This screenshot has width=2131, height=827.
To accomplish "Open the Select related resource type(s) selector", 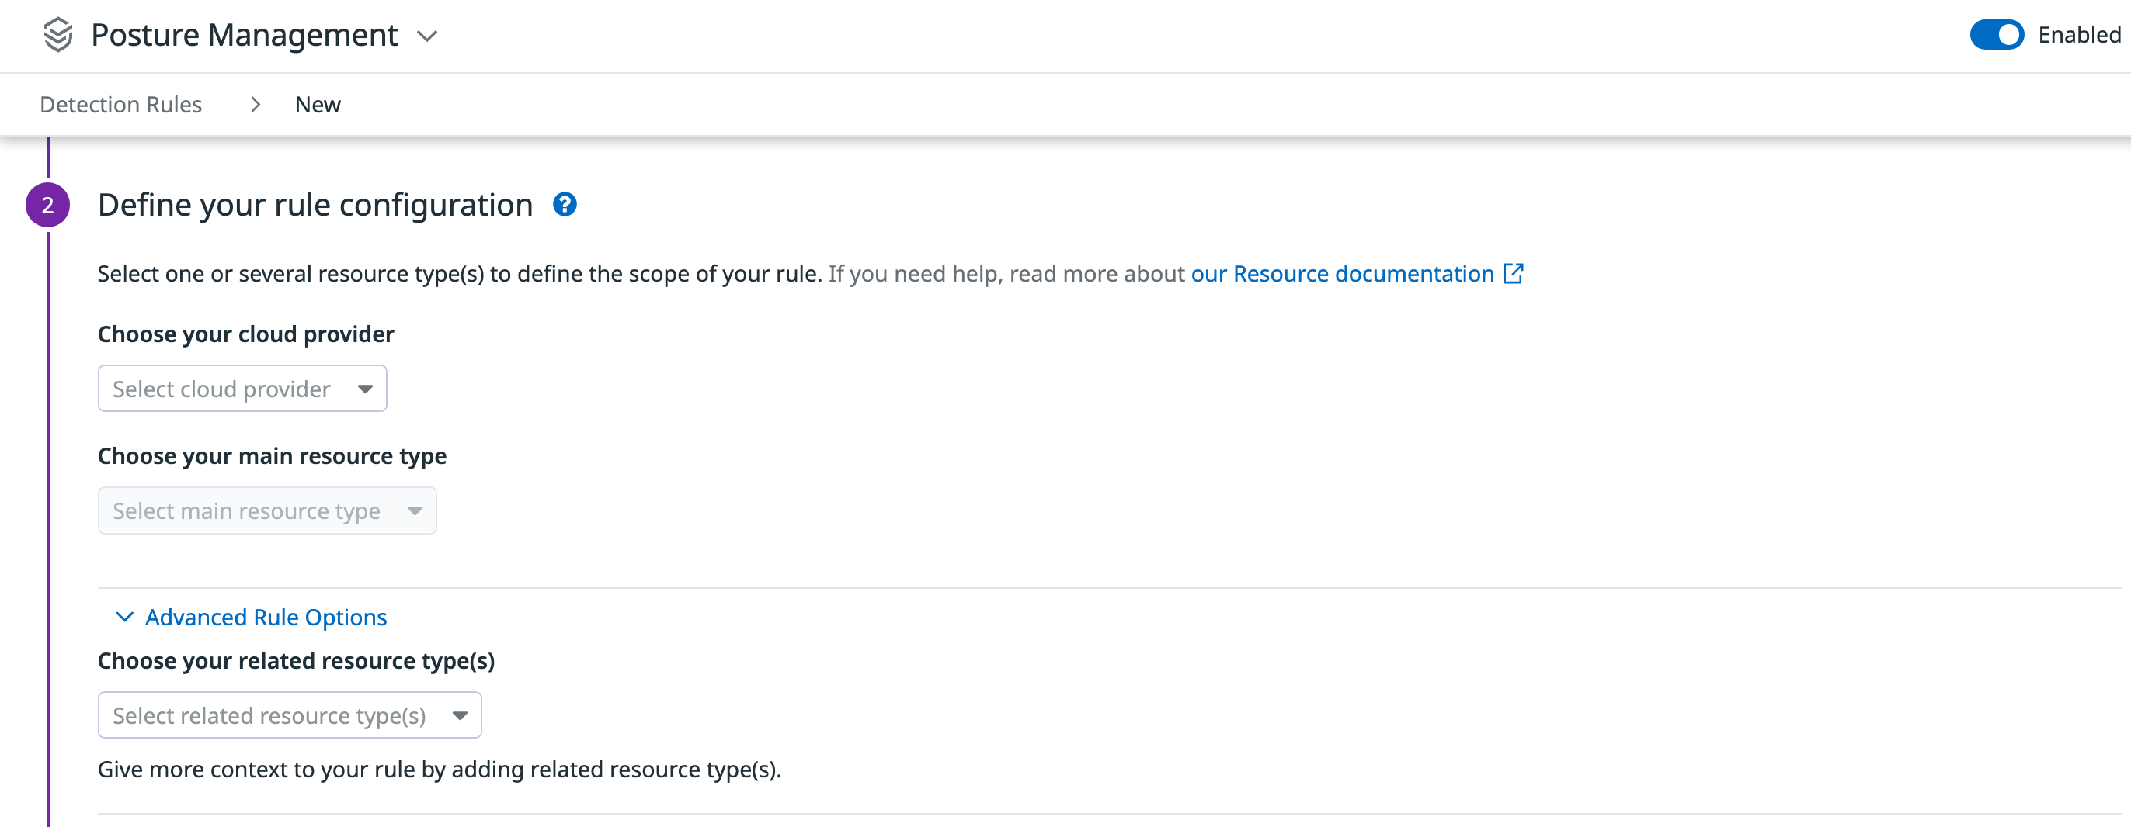I will pyautogui.click(x=289, y=715).
